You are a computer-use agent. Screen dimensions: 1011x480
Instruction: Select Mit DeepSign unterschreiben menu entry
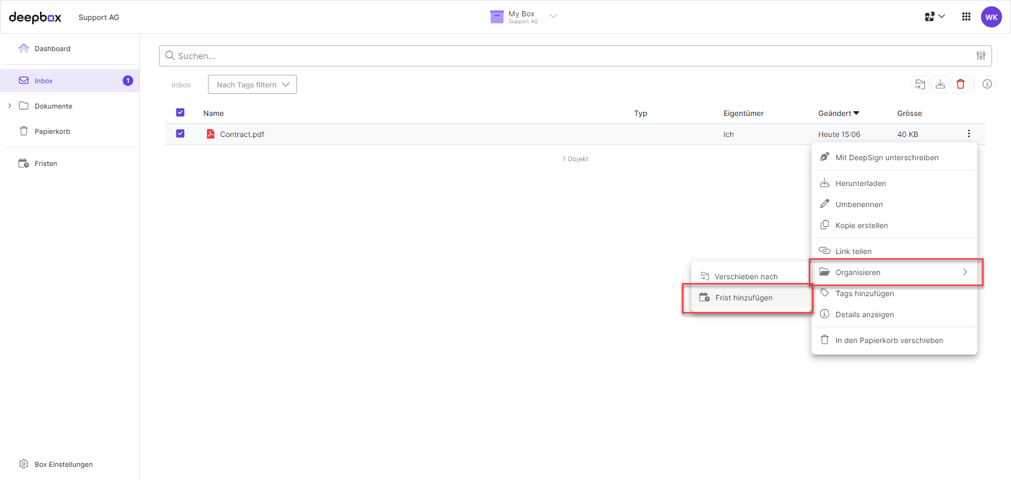[x=887, y=157]
